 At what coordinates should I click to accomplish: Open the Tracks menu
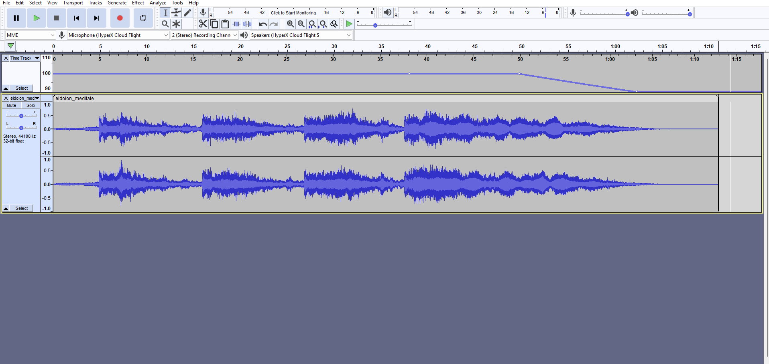pyautogui.click(x=96, y=3)
